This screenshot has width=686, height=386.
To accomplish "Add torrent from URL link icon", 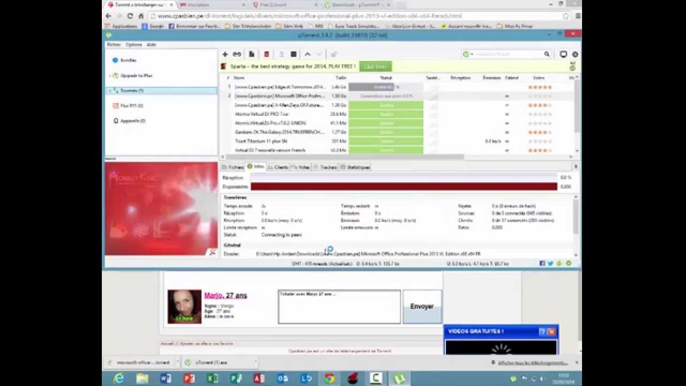I will point(237,54).
